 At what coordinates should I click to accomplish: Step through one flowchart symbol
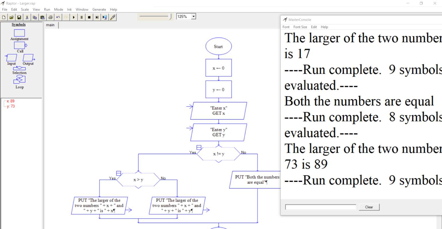click(x=97, y=17)
